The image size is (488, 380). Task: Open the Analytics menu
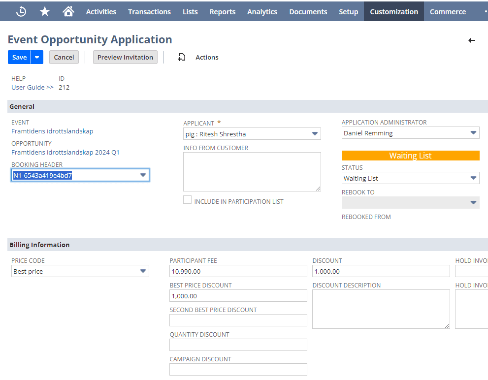pos(262,11)
